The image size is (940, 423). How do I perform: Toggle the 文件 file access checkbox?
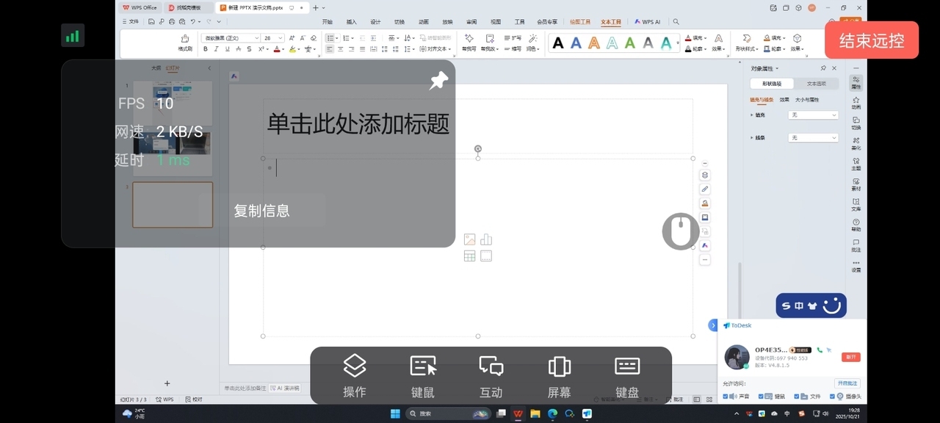[x=797, y=397]
